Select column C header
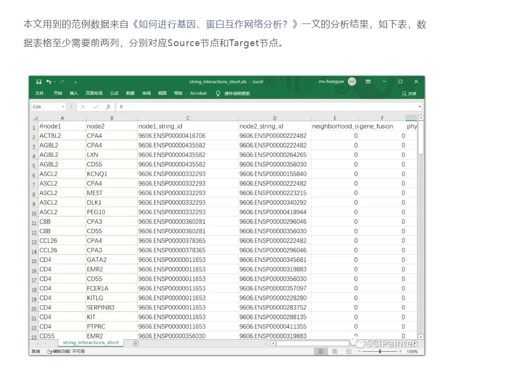This screenshot has width=511, height=370. pos(188,118)
